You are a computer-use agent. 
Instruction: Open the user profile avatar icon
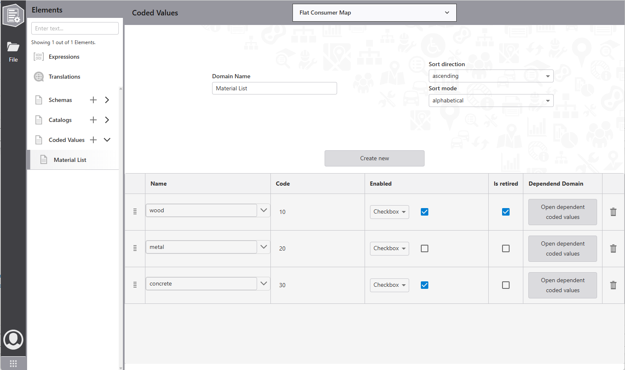tap(13, 339)
